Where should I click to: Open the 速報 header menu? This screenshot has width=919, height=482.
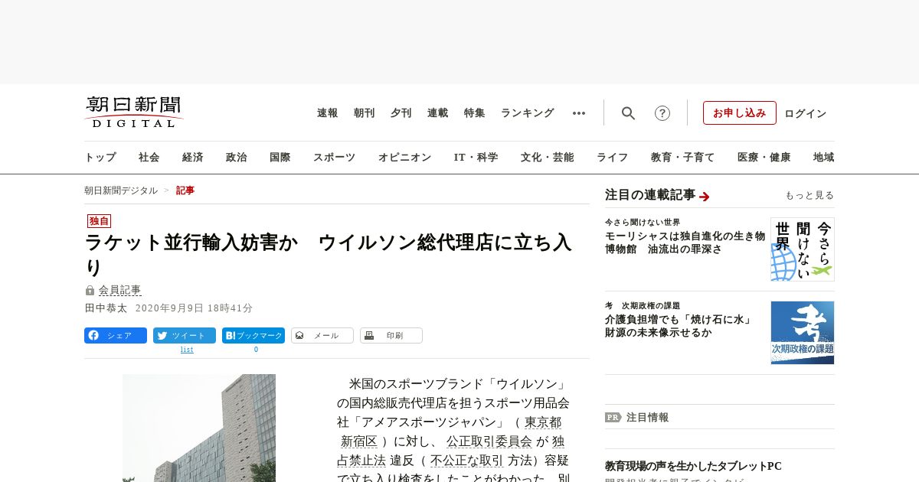(x=328, y=113)
